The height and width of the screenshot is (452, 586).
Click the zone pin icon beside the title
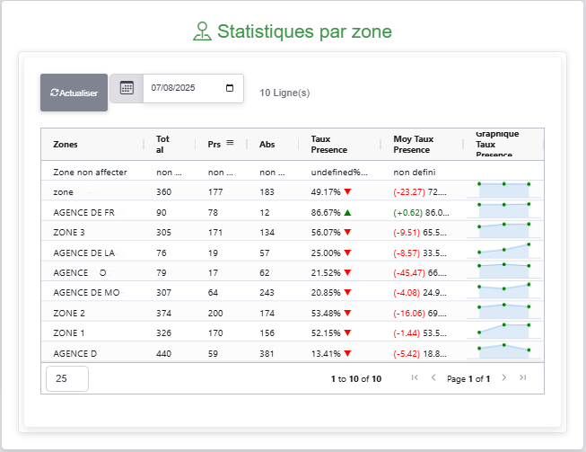click(202, 31)
